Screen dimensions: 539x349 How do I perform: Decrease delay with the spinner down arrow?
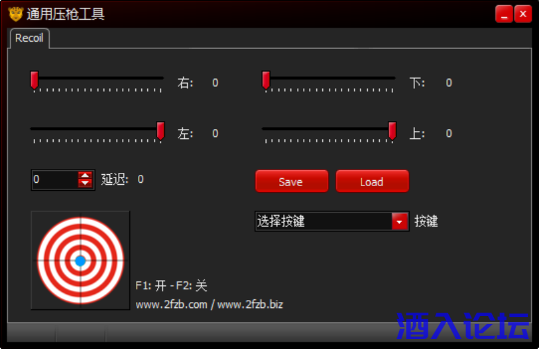(85, 183)
